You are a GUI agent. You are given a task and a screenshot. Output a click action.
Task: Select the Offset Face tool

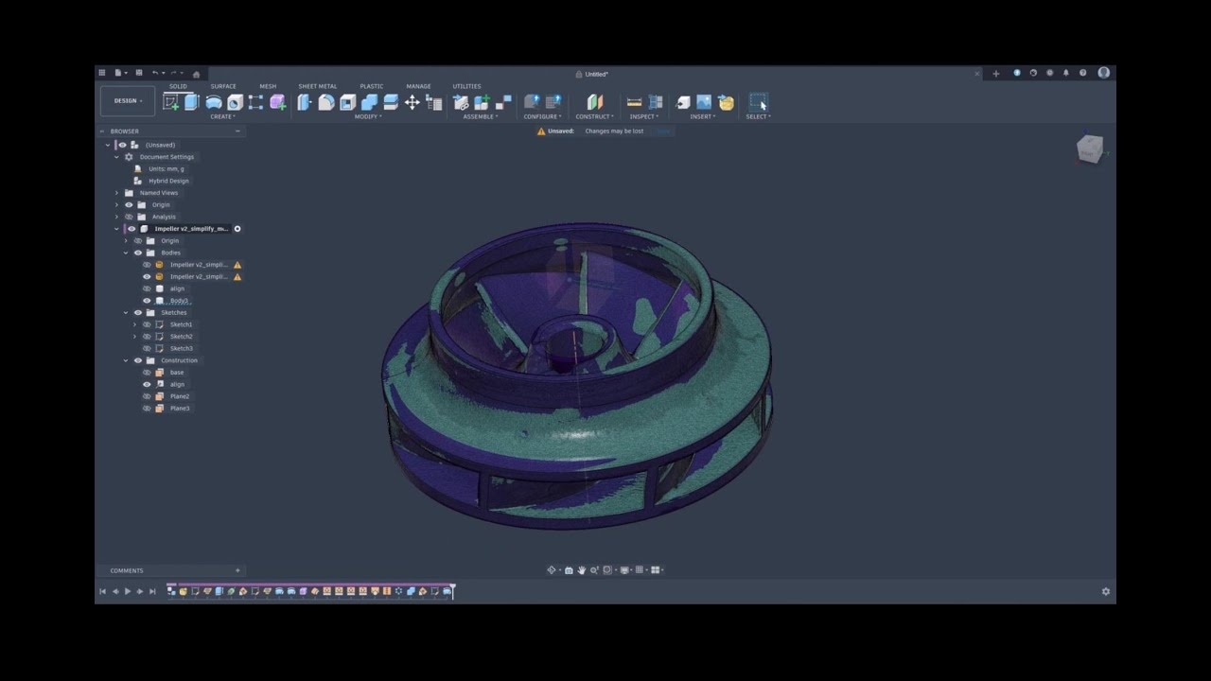[x=391, y=102]
